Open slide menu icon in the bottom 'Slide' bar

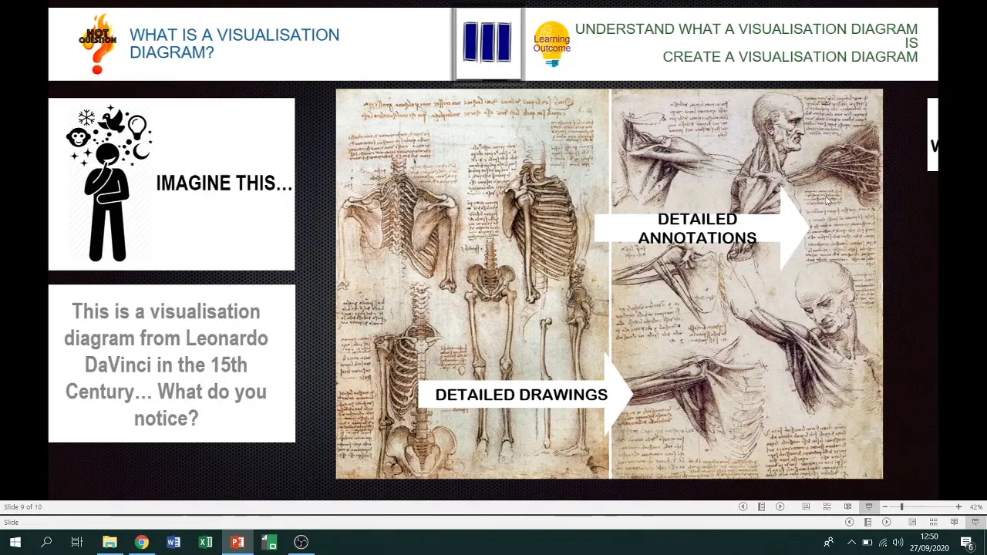click(x=867, y=522)
